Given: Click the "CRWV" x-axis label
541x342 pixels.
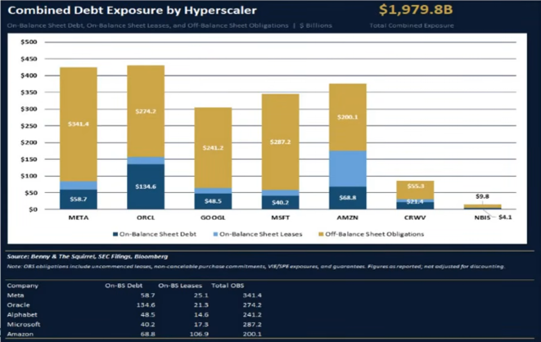Looking at the screenshot, I should (x=415, y=218).
